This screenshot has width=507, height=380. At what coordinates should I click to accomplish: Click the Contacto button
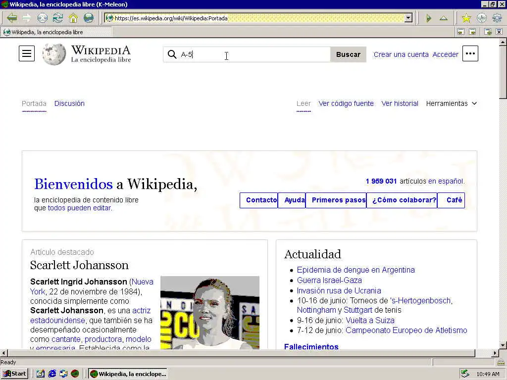(x=258, y=200)
